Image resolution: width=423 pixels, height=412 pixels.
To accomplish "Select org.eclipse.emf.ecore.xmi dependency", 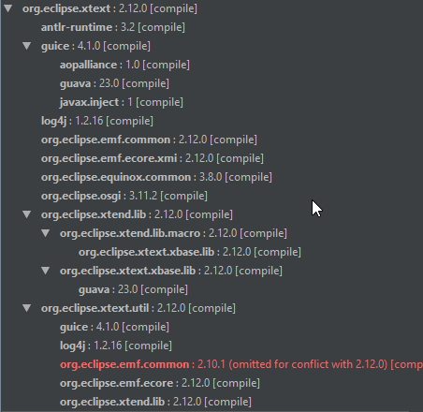I will point(153,158).
